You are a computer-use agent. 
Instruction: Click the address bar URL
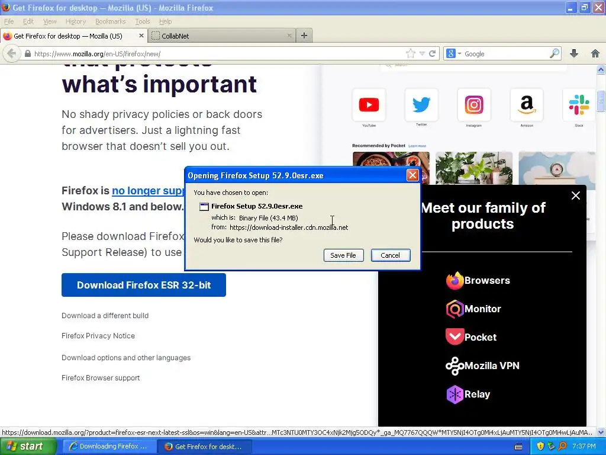[x=98, y=54]
